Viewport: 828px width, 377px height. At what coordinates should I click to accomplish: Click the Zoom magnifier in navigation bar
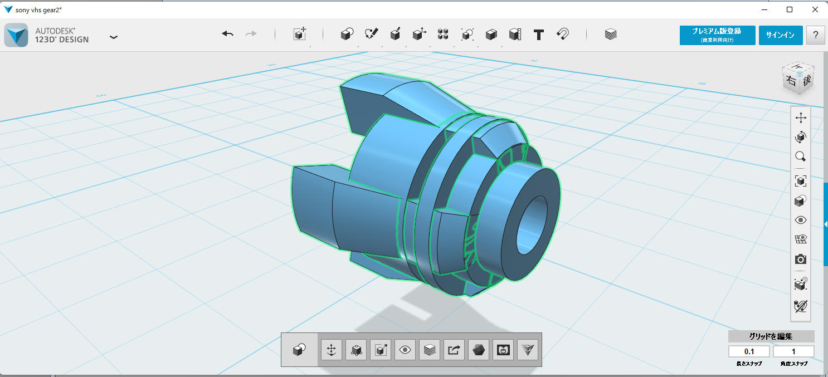coord(801,156)
